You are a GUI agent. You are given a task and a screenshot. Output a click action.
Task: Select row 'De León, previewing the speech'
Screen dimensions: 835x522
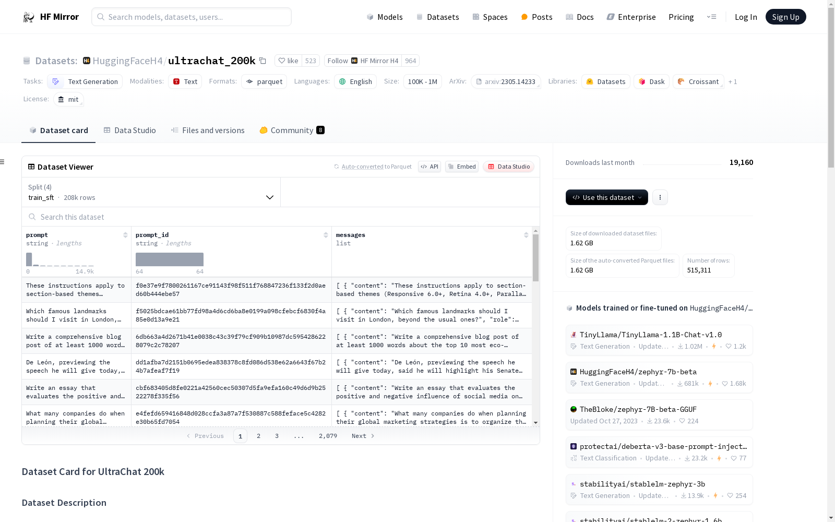coord(277,366)
